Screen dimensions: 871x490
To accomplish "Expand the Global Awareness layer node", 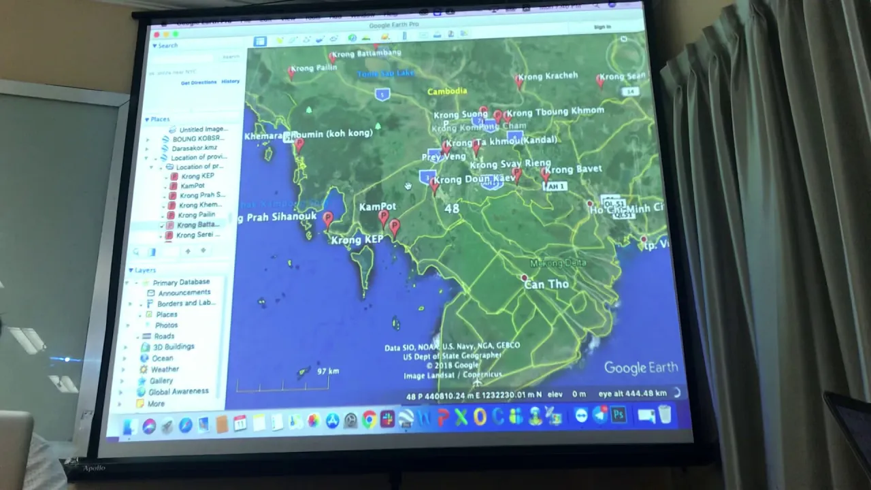I will point(120,393).
